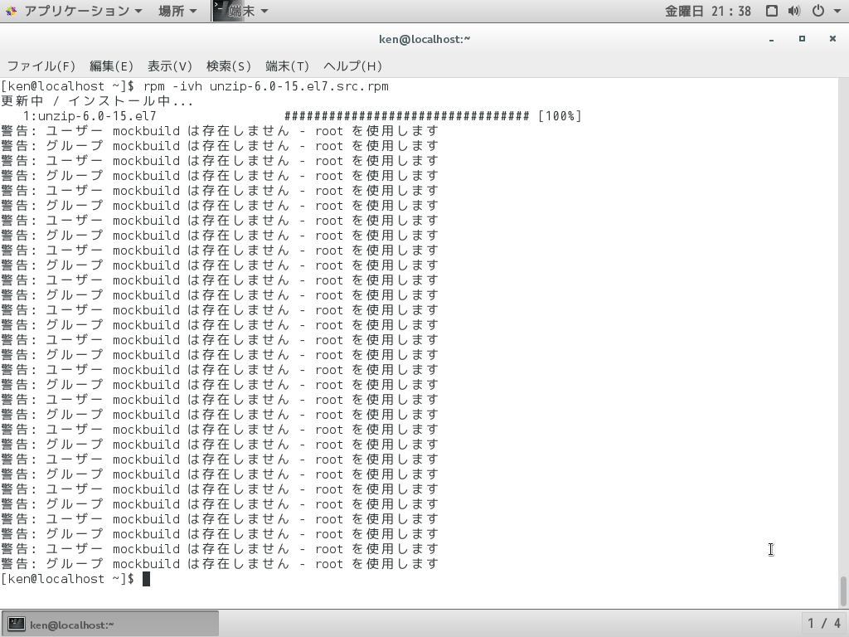849x637 pixels.
Task: Click the unzip-6.0-15.el7 progress line
Action: (290, 115)
